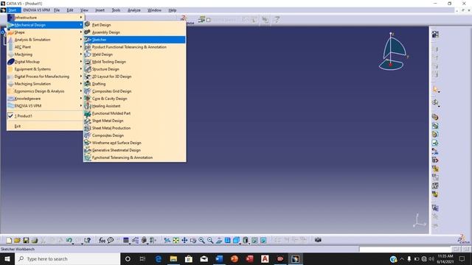The width and height of the screenshot is (472, 265).
Task: Open ENOVIA V5 VPM Start-menu entry
Action: (45, 106)
